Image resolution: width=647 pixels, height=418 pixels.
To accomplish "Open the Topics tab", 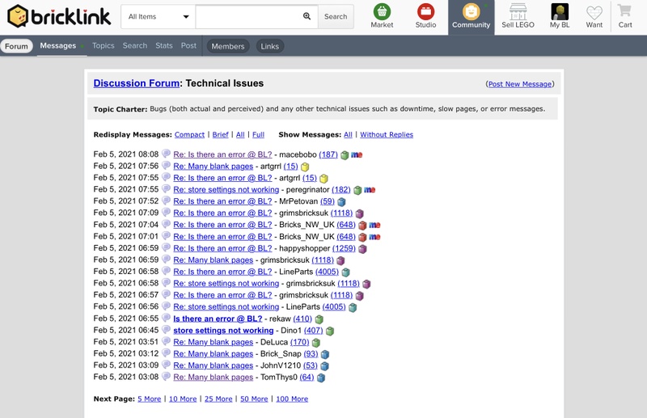I will pyautogui.click(x=104, y=46).
